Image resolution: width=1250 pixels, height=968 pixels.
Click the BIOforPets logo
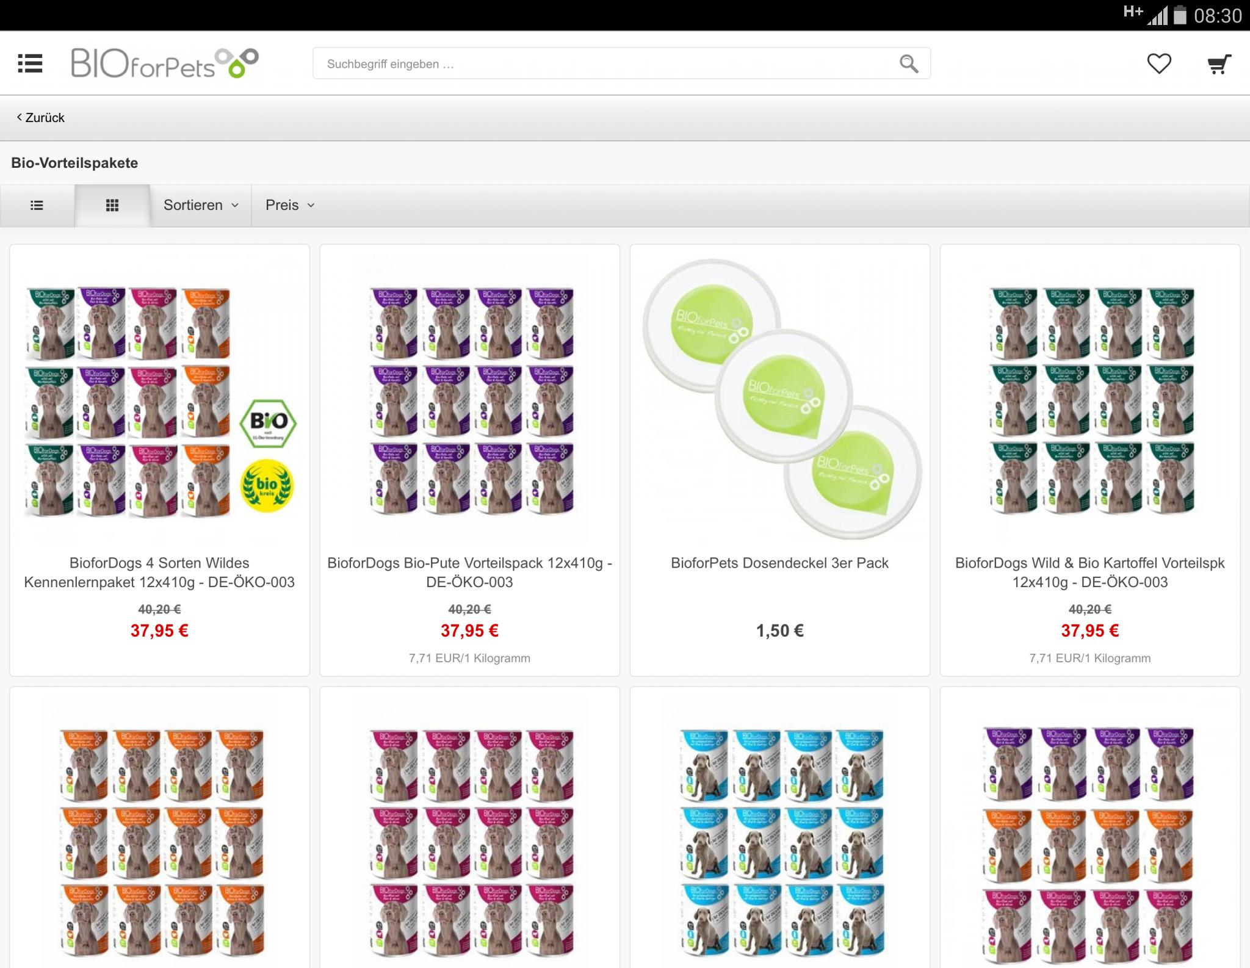(x=165, y=63)
